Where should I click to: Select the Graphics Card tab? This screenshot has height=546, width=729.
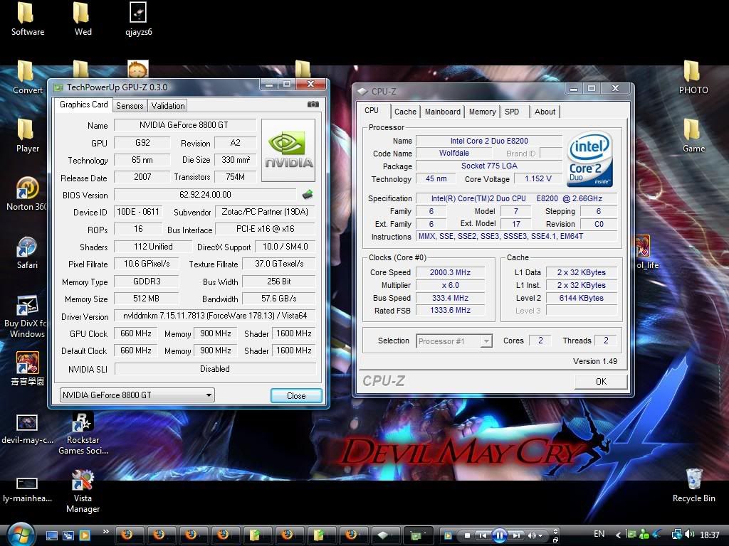coord(84,105)
